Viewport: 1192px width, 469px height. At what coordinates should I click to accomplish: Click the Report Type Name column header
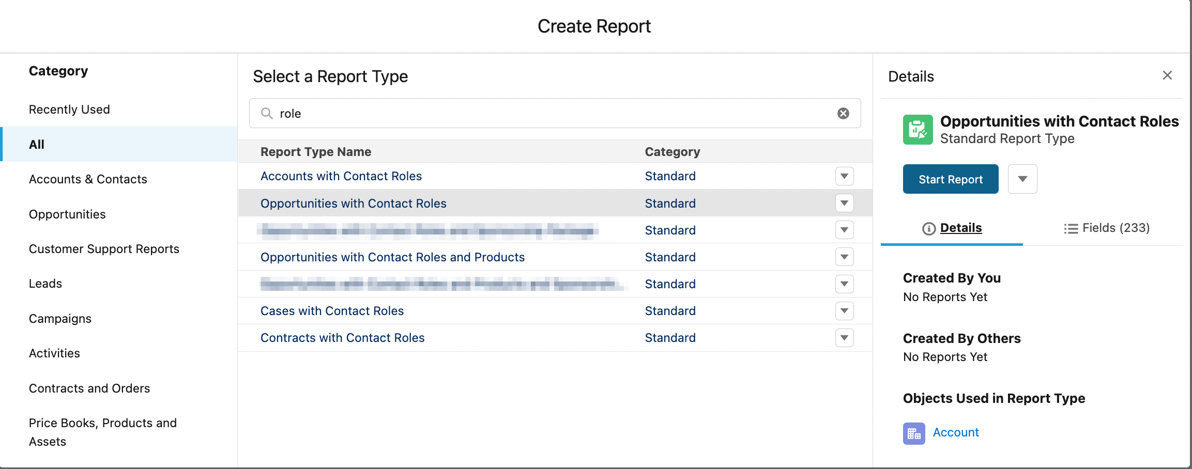(x=316, y=152)
